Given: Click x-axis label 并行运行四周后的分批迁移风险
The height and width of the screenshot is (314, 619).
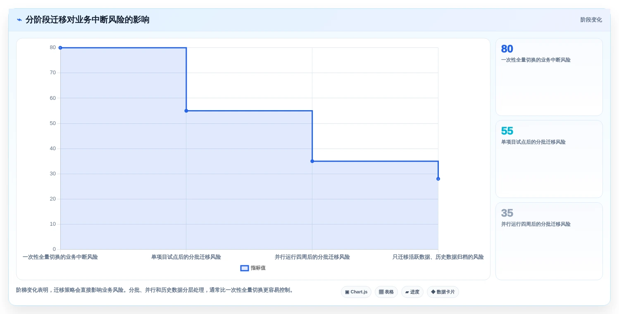Looking at the screenshot, I should tap(312, 257).
